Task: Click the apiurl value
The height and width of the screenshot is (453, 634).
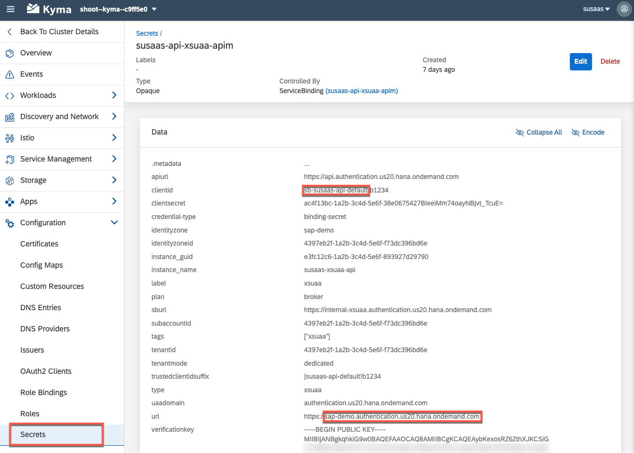Action: [x=381, y=177]
